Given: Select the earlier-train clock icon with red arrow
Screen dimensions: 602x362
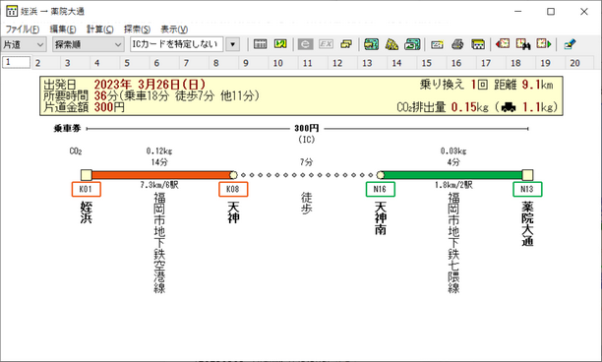Looking at the screenshot, I should click(503, 44).
